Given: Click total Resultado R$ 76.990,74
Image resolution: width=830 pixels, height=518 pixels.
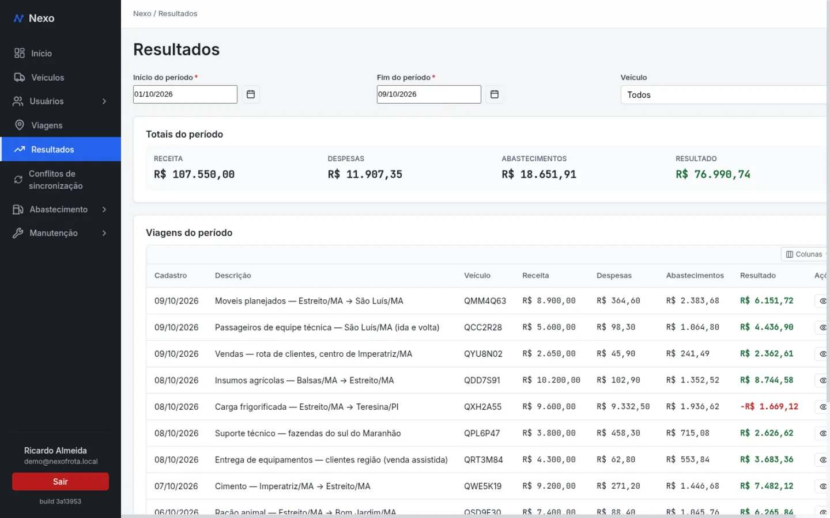Looking at the screenshot, I should pyautogui.click(x=713, y=174).
